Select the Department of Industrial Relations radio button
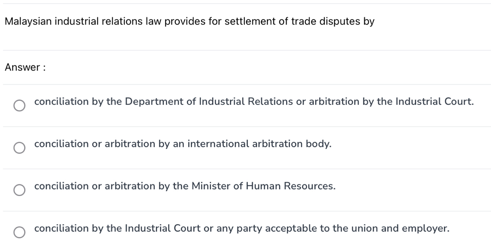The width and height of the screenshot is (491, 244). 19,106
